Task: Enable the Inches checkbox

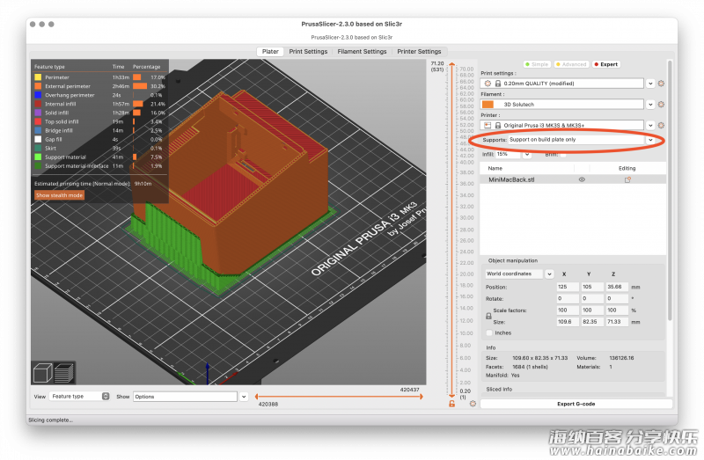Action: coord(489,333)
